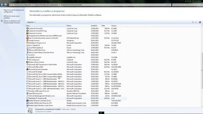Viewport: 203px width, 114px height.
Task: Click the LogMeIn Hamachi icon
Action: tap(27, 57)
